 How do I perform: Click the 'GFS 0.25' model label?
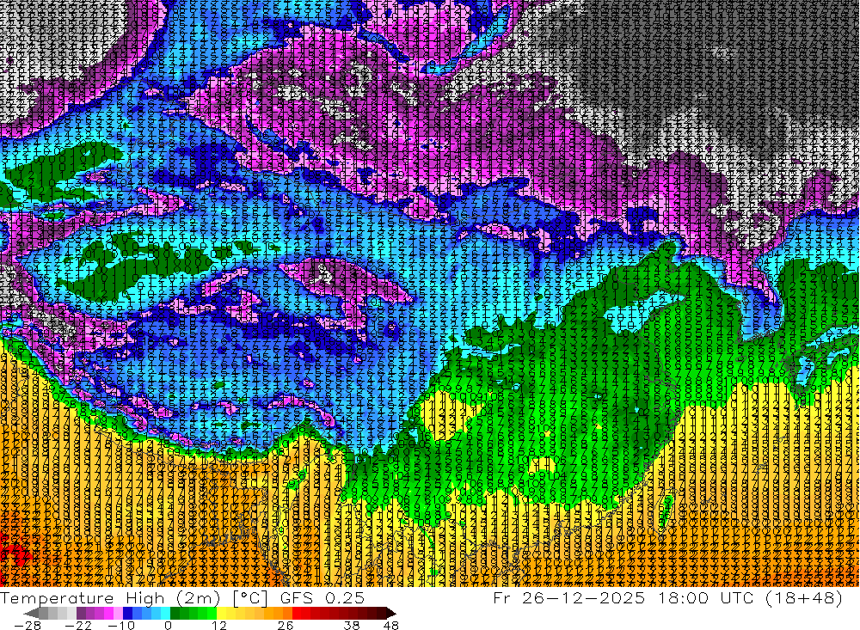322,598
